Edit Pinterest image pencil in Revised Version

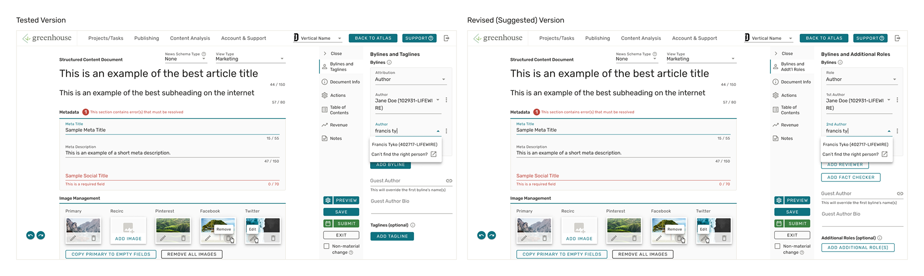tap(614, 238)
